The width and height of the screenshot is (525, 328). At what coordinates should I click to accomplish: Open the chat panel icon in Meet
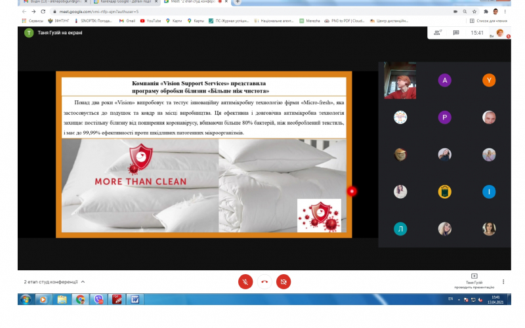[x=456, y=33]
